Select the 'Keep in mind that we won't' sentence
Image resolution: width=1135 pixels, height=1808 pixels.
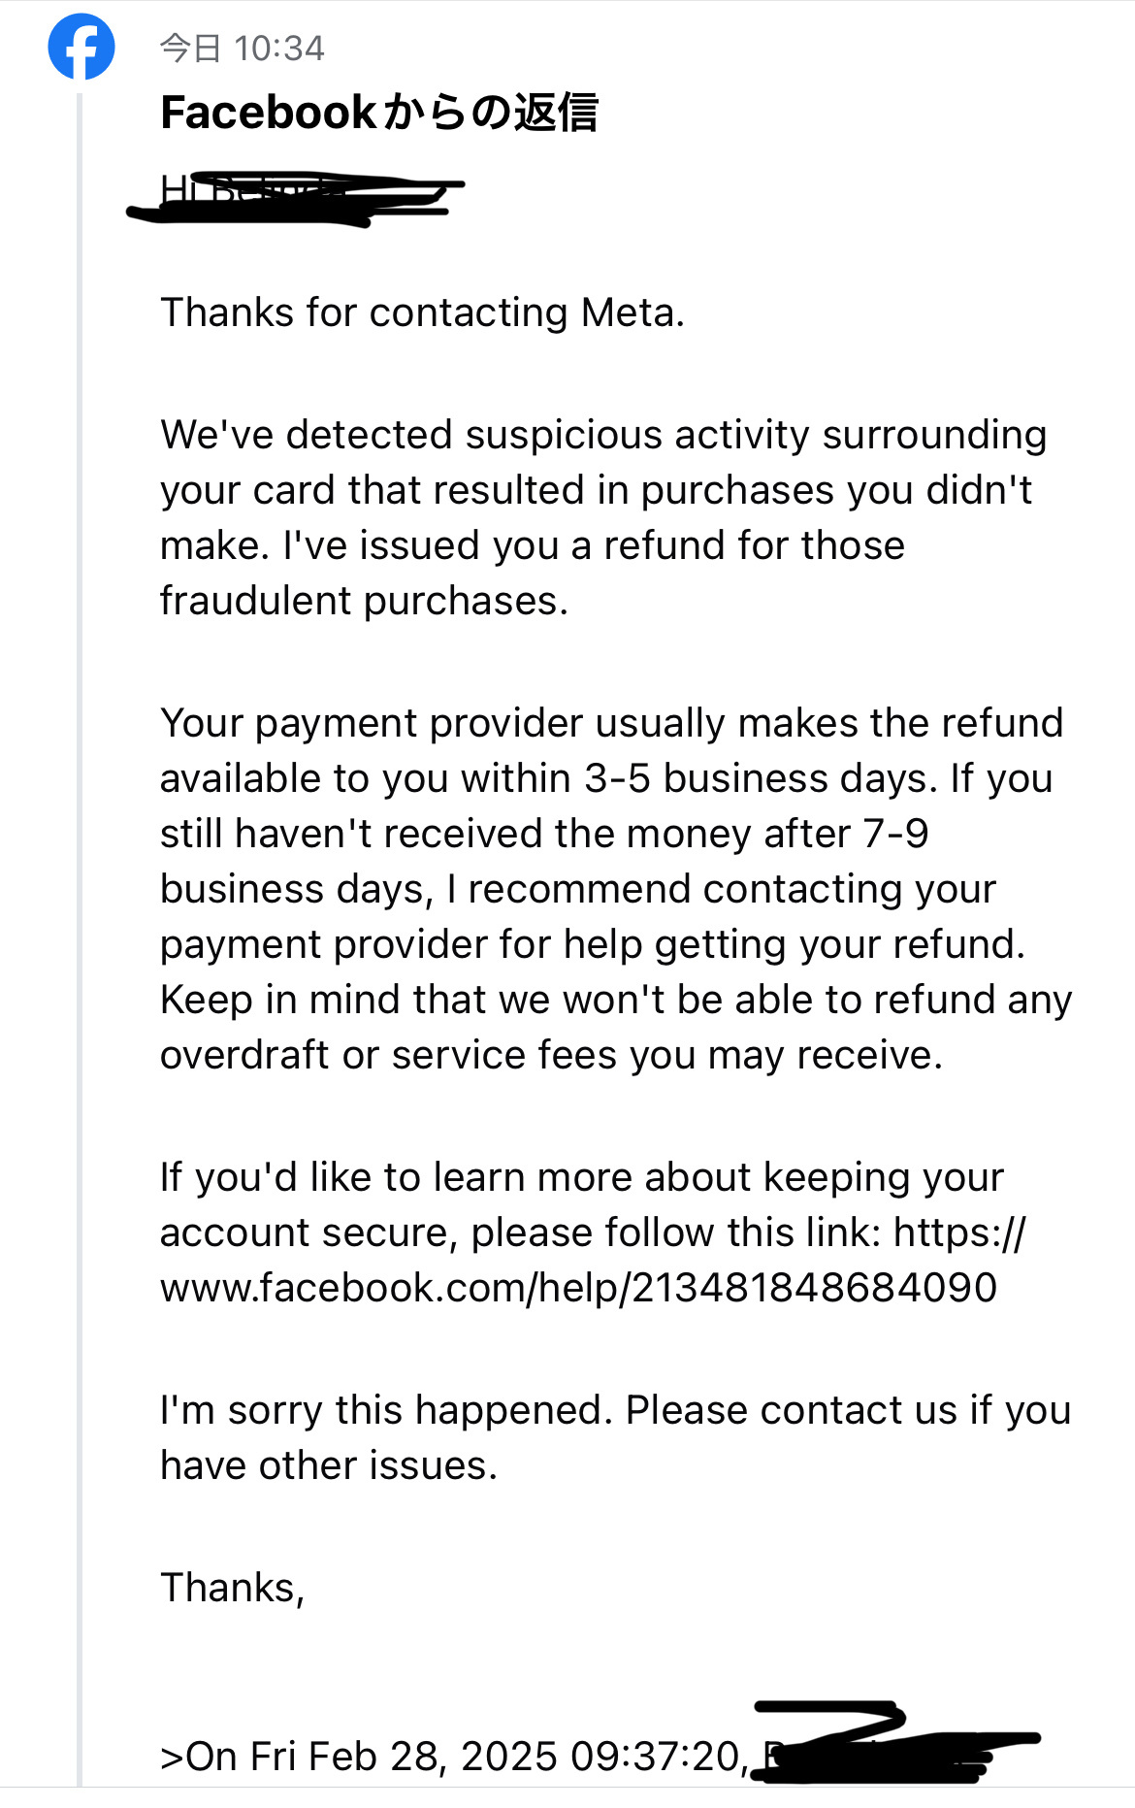[x=616, y=1000]
